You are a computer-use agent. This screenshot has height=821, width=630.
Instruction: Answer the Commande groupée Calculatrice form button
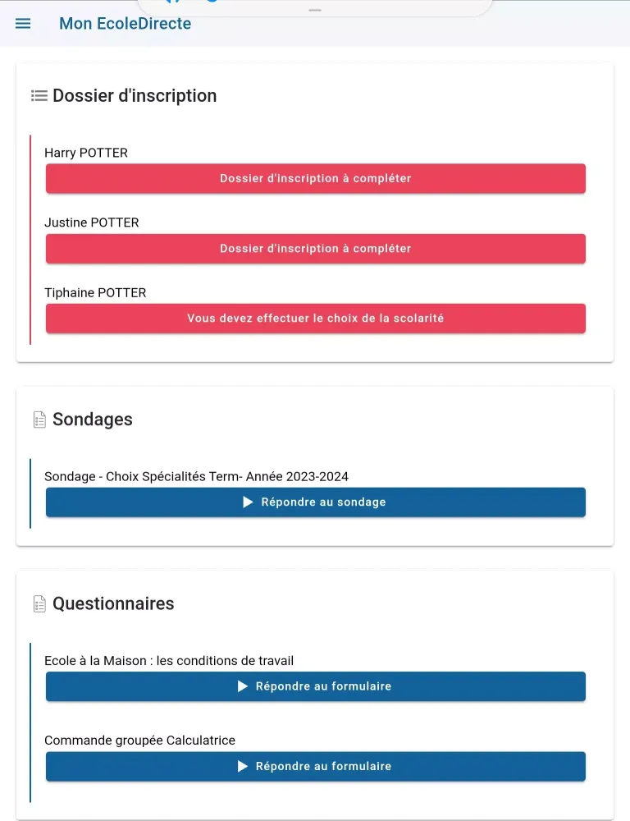pyautogui.click(x=315, y=766)
